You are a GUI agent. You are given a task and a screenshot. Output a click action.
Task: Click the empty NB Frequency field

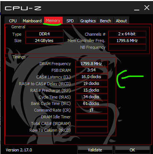click(127, 47)
